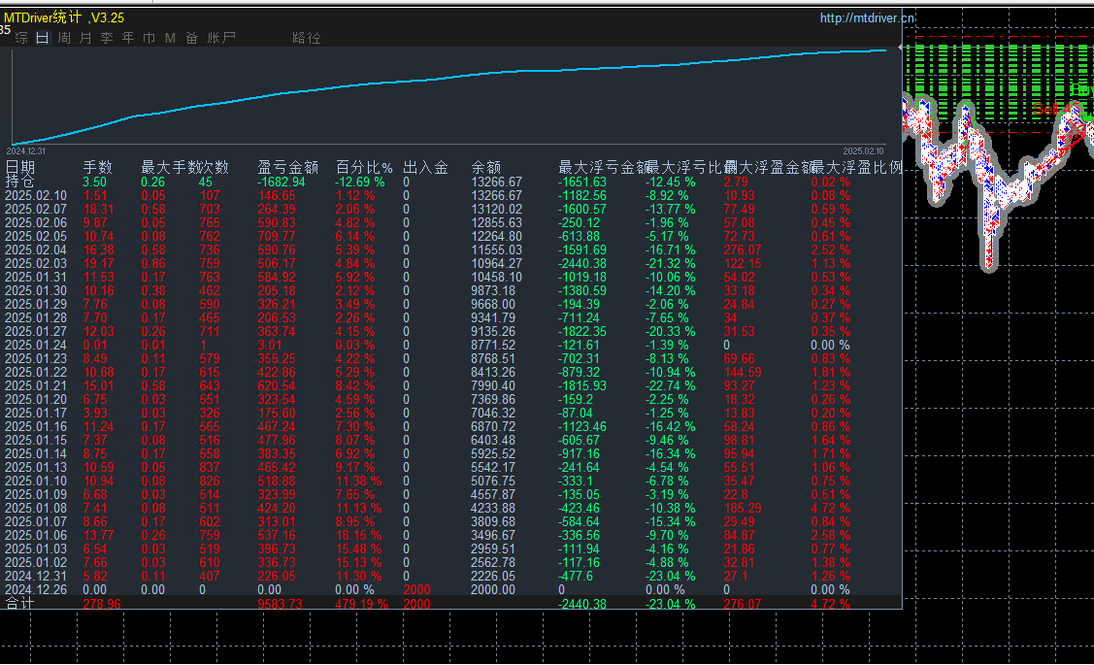
Task: Click the 2000 deposit on 2024.12.26
Action: click(x=416, y=590)
